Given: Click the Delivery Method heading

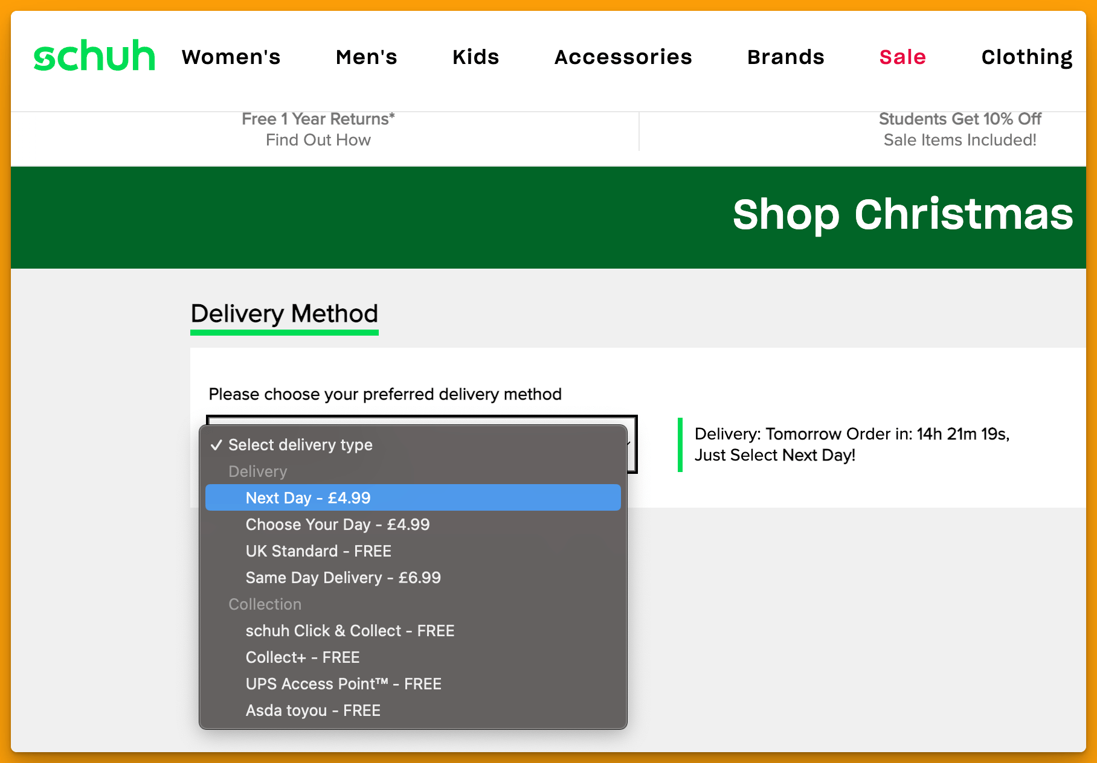Looking at the screenshot, I should click(x=285, y=314).
